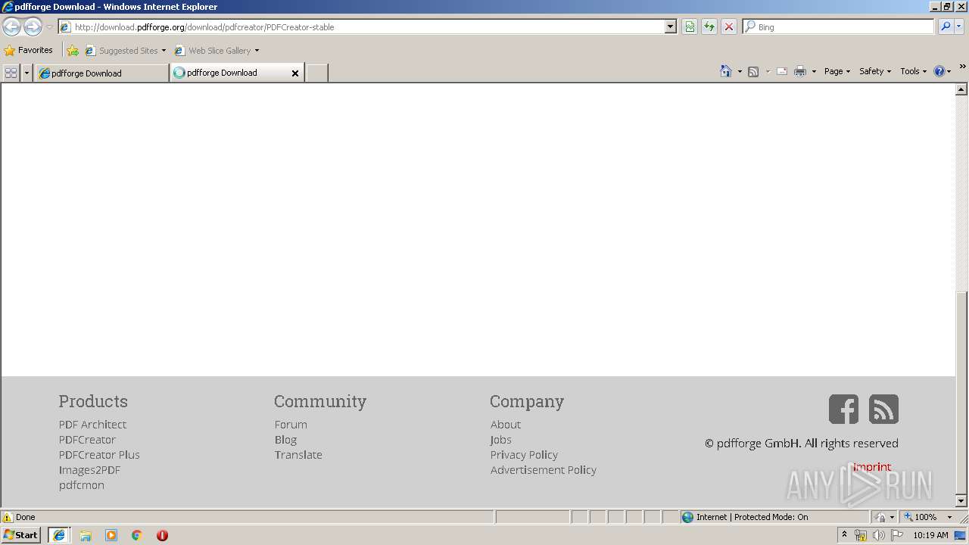Open pdfforge Facebook page icon

pos(843,410)
